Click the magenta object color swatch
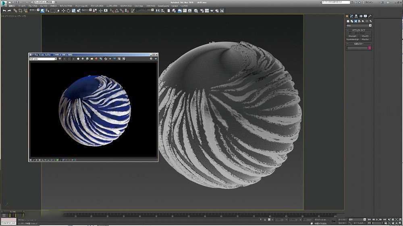The height and width of the screenshot is (226, 403). (x=369, y=48)
